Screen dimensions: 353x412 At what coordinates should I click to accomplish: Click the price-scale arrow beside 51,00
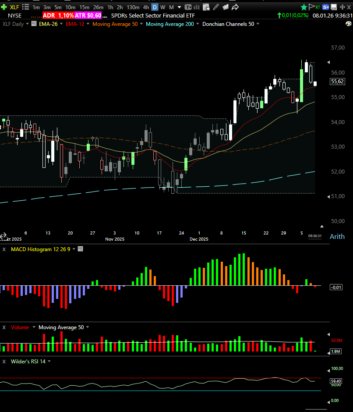[x=328, y=196]
